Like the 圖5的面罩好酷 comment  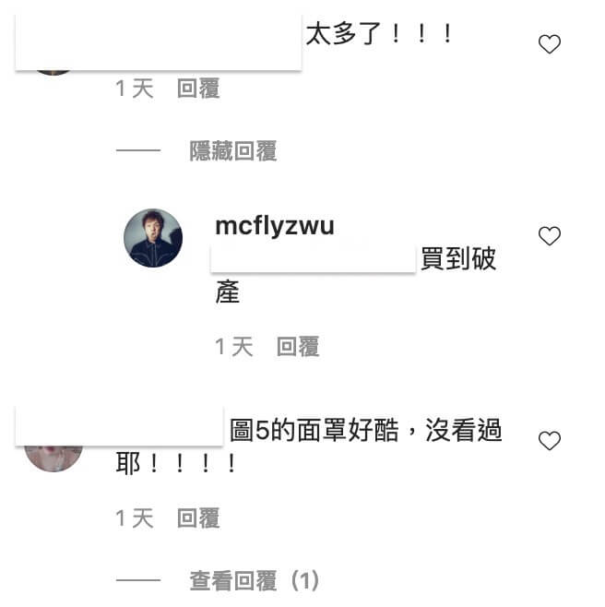pos(550,440)
